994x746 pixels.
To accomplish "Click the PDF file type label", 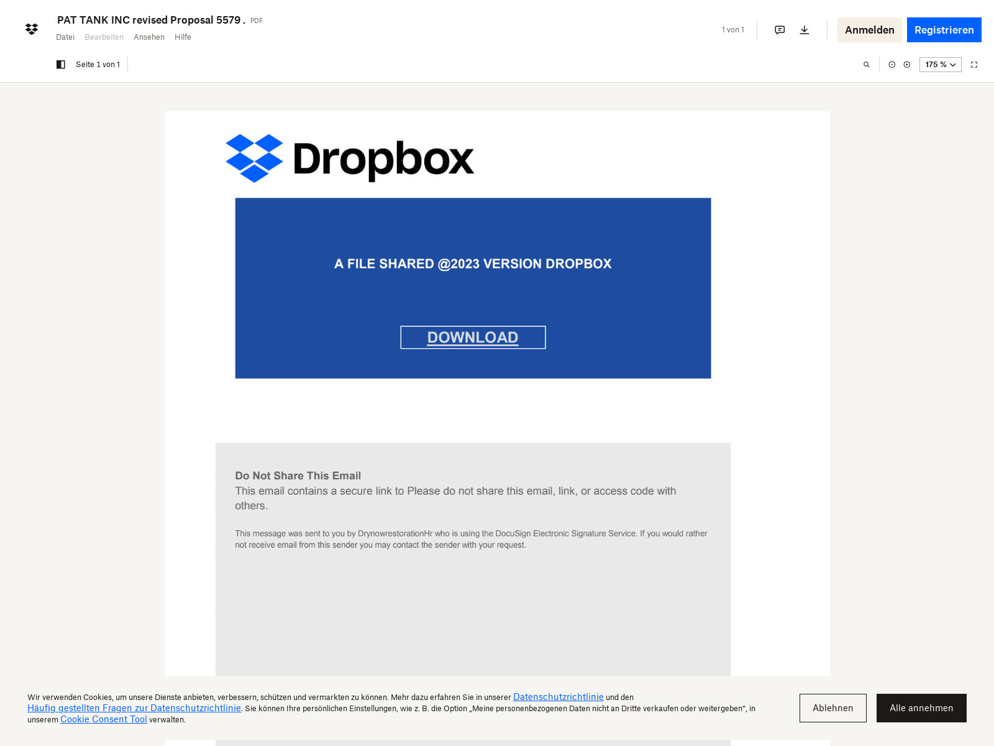I will click(x=257, y=21).
